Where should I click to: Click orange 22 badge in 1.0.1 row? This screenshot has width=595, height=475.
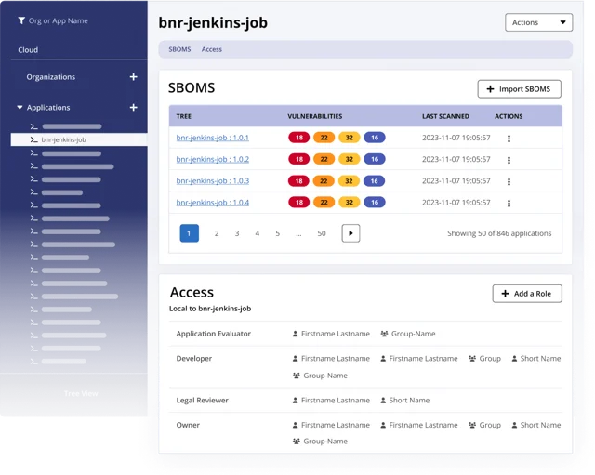coord(324,138)
